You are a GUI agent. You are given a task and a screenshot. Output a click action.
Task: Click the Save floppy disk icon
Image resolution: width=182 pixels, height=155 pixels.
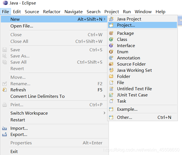coord(5,50)
